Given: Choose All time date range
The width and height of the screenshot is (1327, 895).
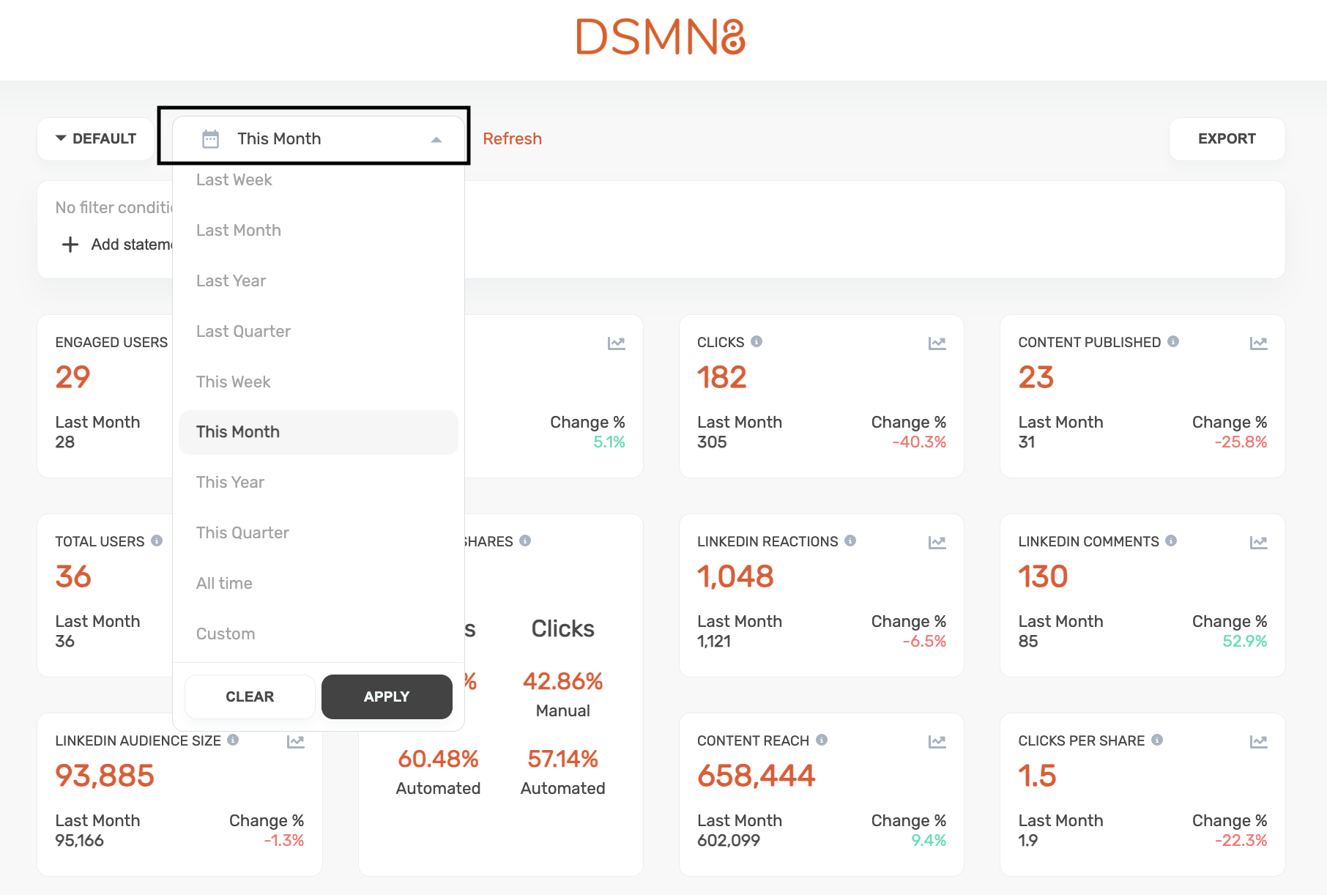Looking at the screenshot, I should point(319,584).
